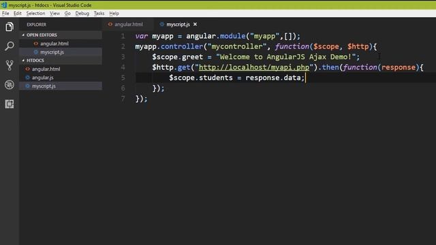Click JS icon beside myscript.js under HTDOCS
Image resolution: width=436 pixels, height=245 pixels.
[x=27, y=86]
